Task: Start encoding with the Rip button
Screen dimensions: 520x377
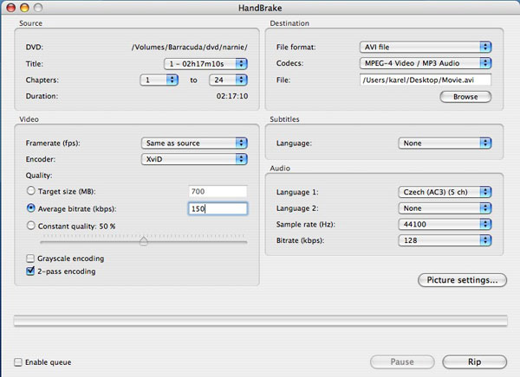Action: point(475,361)
